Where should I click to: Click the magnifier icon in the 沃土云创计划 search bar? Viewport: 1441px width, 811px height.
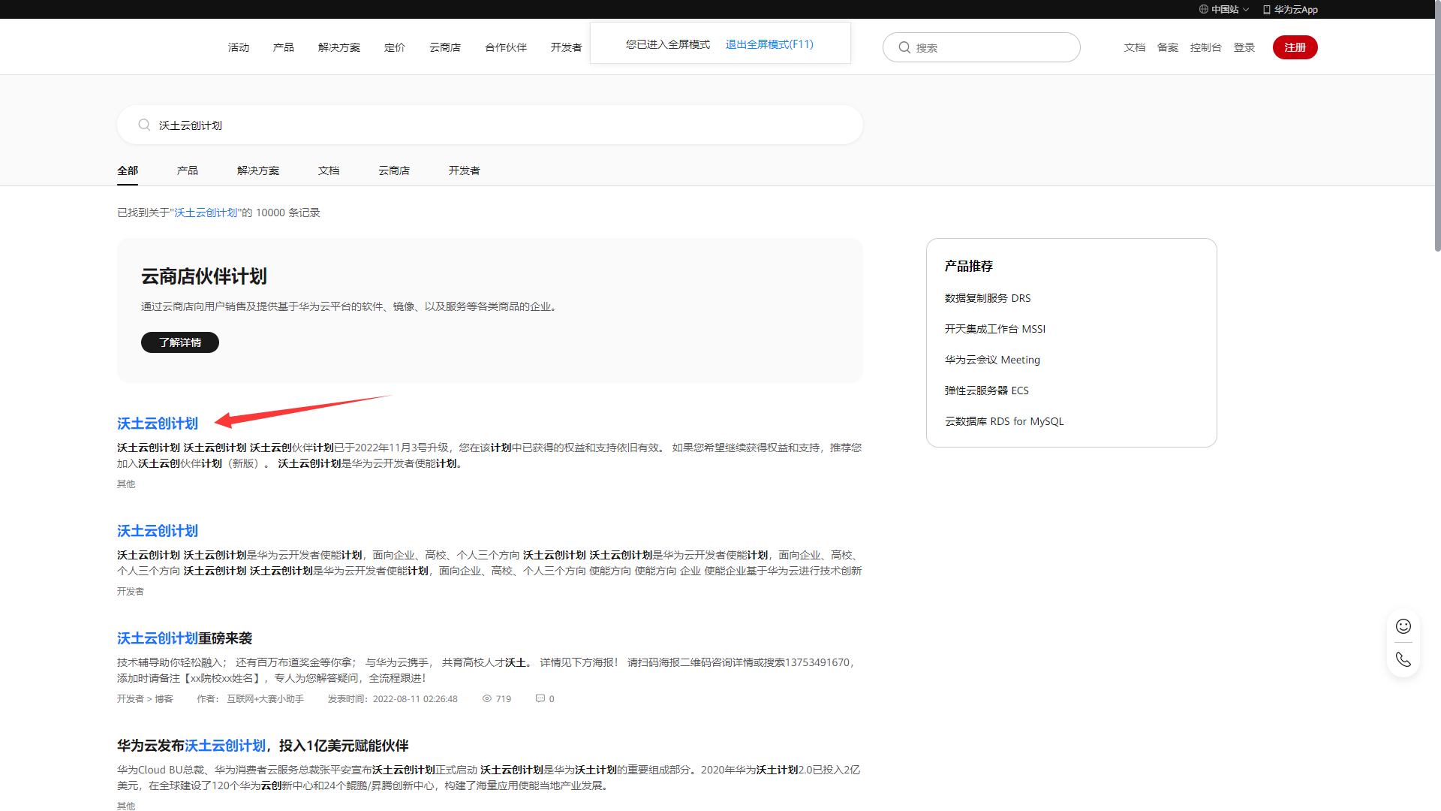pos(144,125)
